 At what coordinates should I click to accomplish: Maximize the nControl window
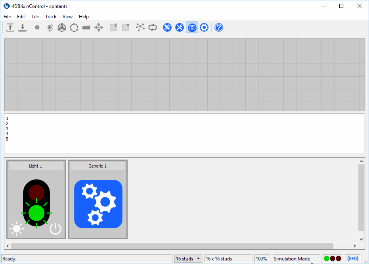pyautogui.click(x=341, y=6)
